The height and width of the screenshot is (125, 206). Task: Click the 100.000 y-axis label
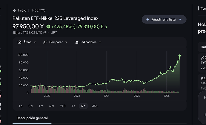click(x=23, y=55)
